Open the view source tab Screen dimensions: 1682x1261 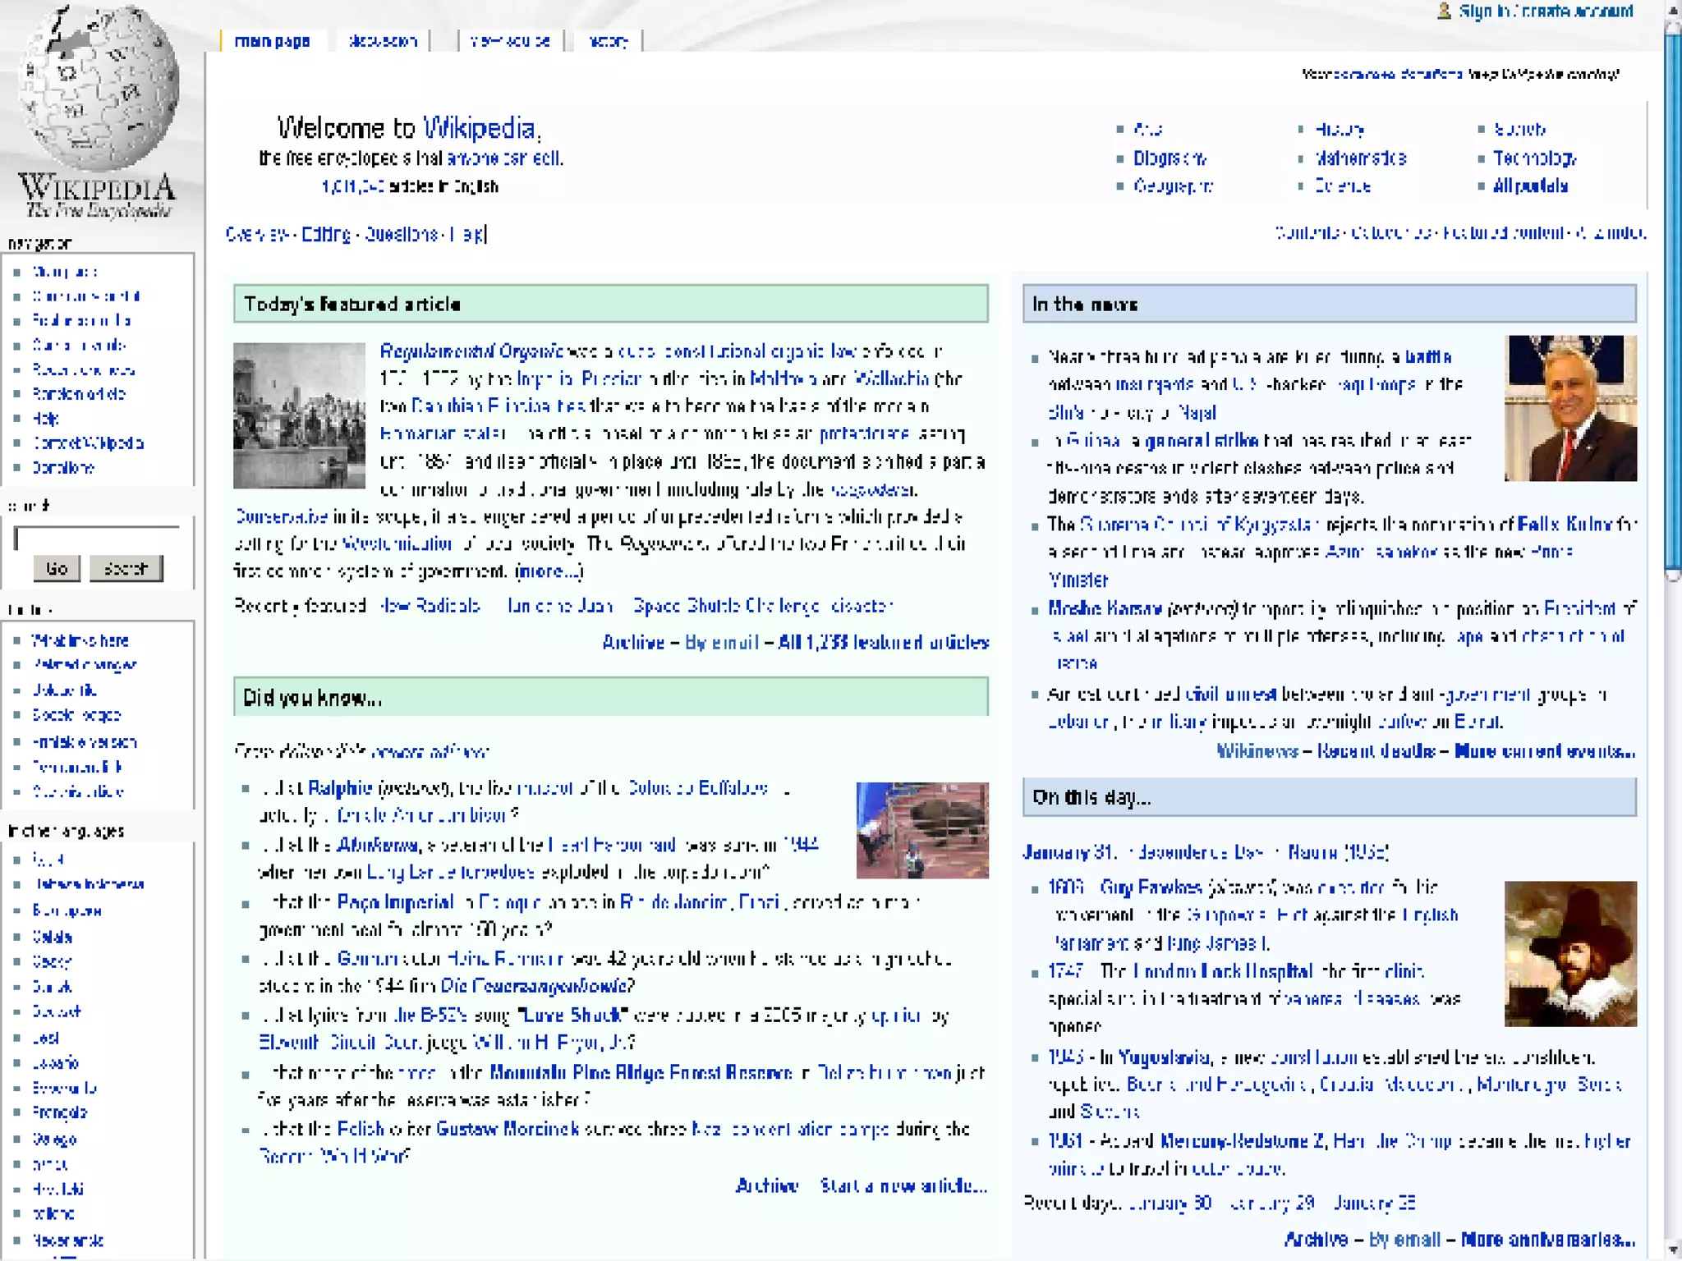[509, 41]
